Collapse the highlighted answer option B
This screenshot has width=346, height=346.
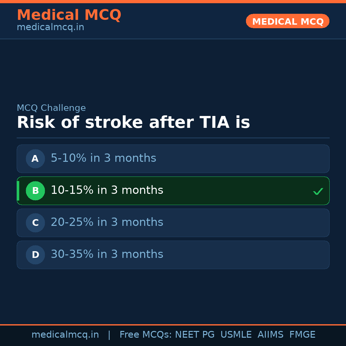pyautogui.click(x=173, y=191)
